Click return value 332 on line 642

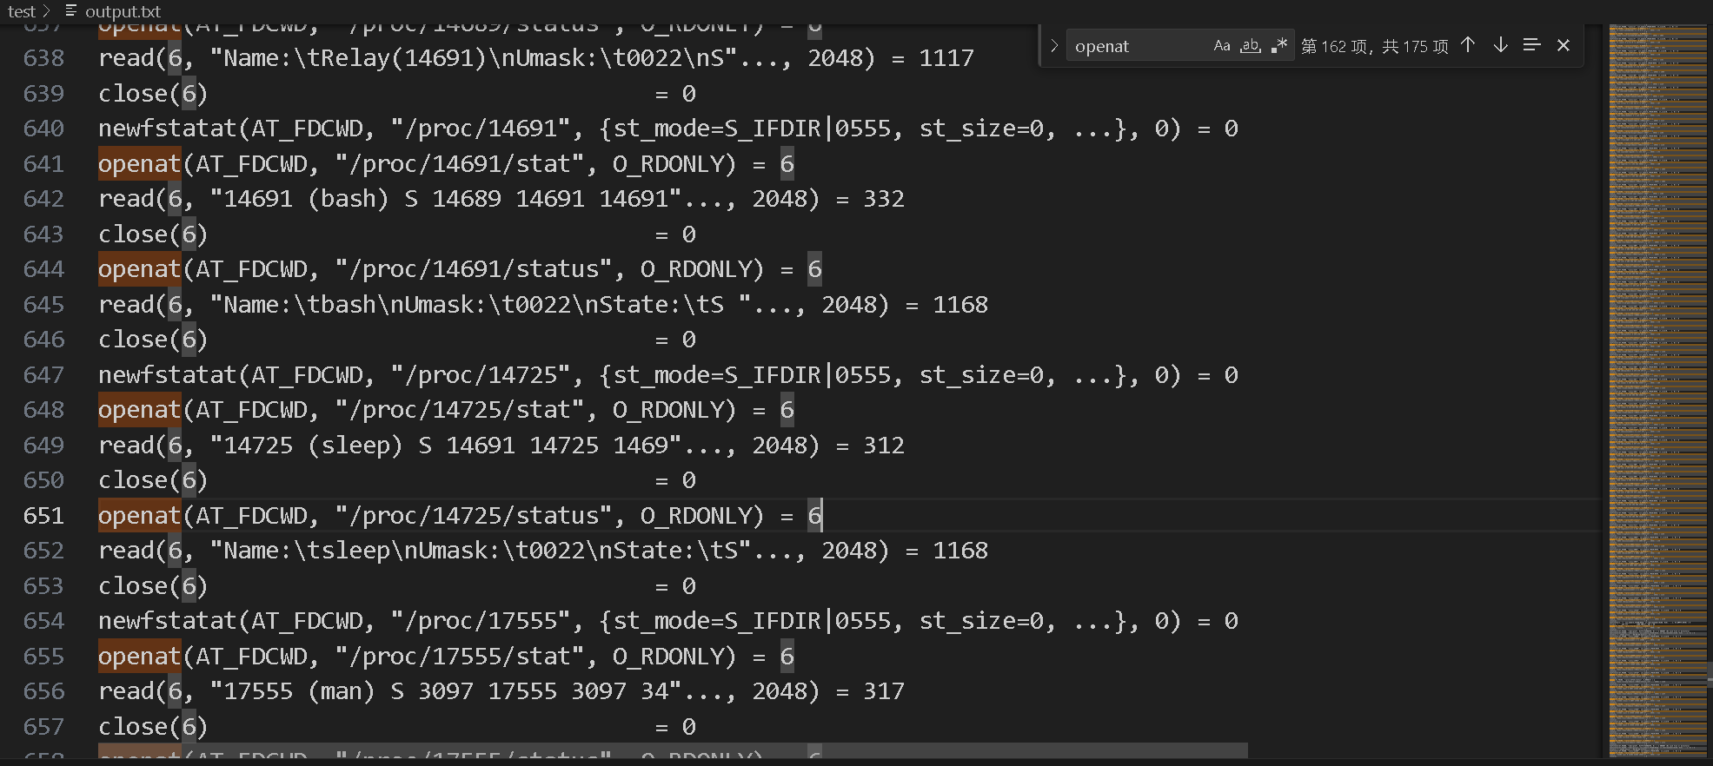[x=884, y=199]
